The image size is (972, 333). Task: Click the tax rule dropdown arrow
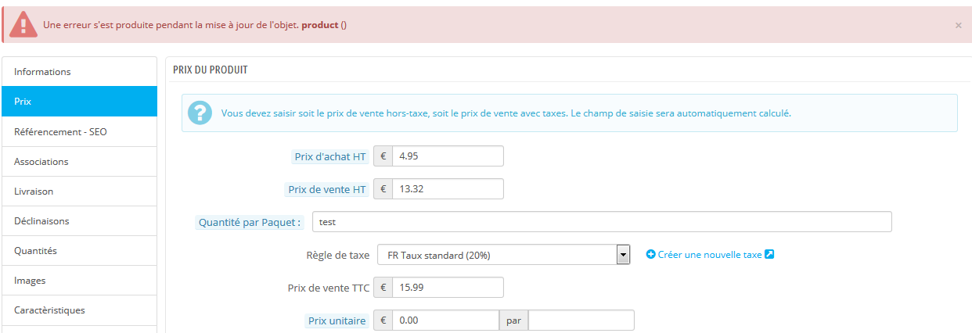tap(623, 255)
